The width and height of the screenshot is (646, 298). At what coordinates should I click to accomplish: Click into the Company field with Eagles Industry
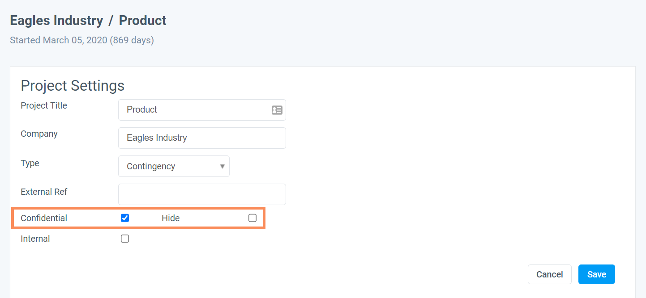pos(202,138)
